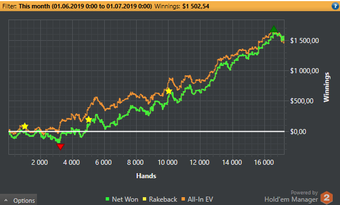Screen dimensions: 340x205
Task: Click the Powered by text
Action: tap(304, 193)
